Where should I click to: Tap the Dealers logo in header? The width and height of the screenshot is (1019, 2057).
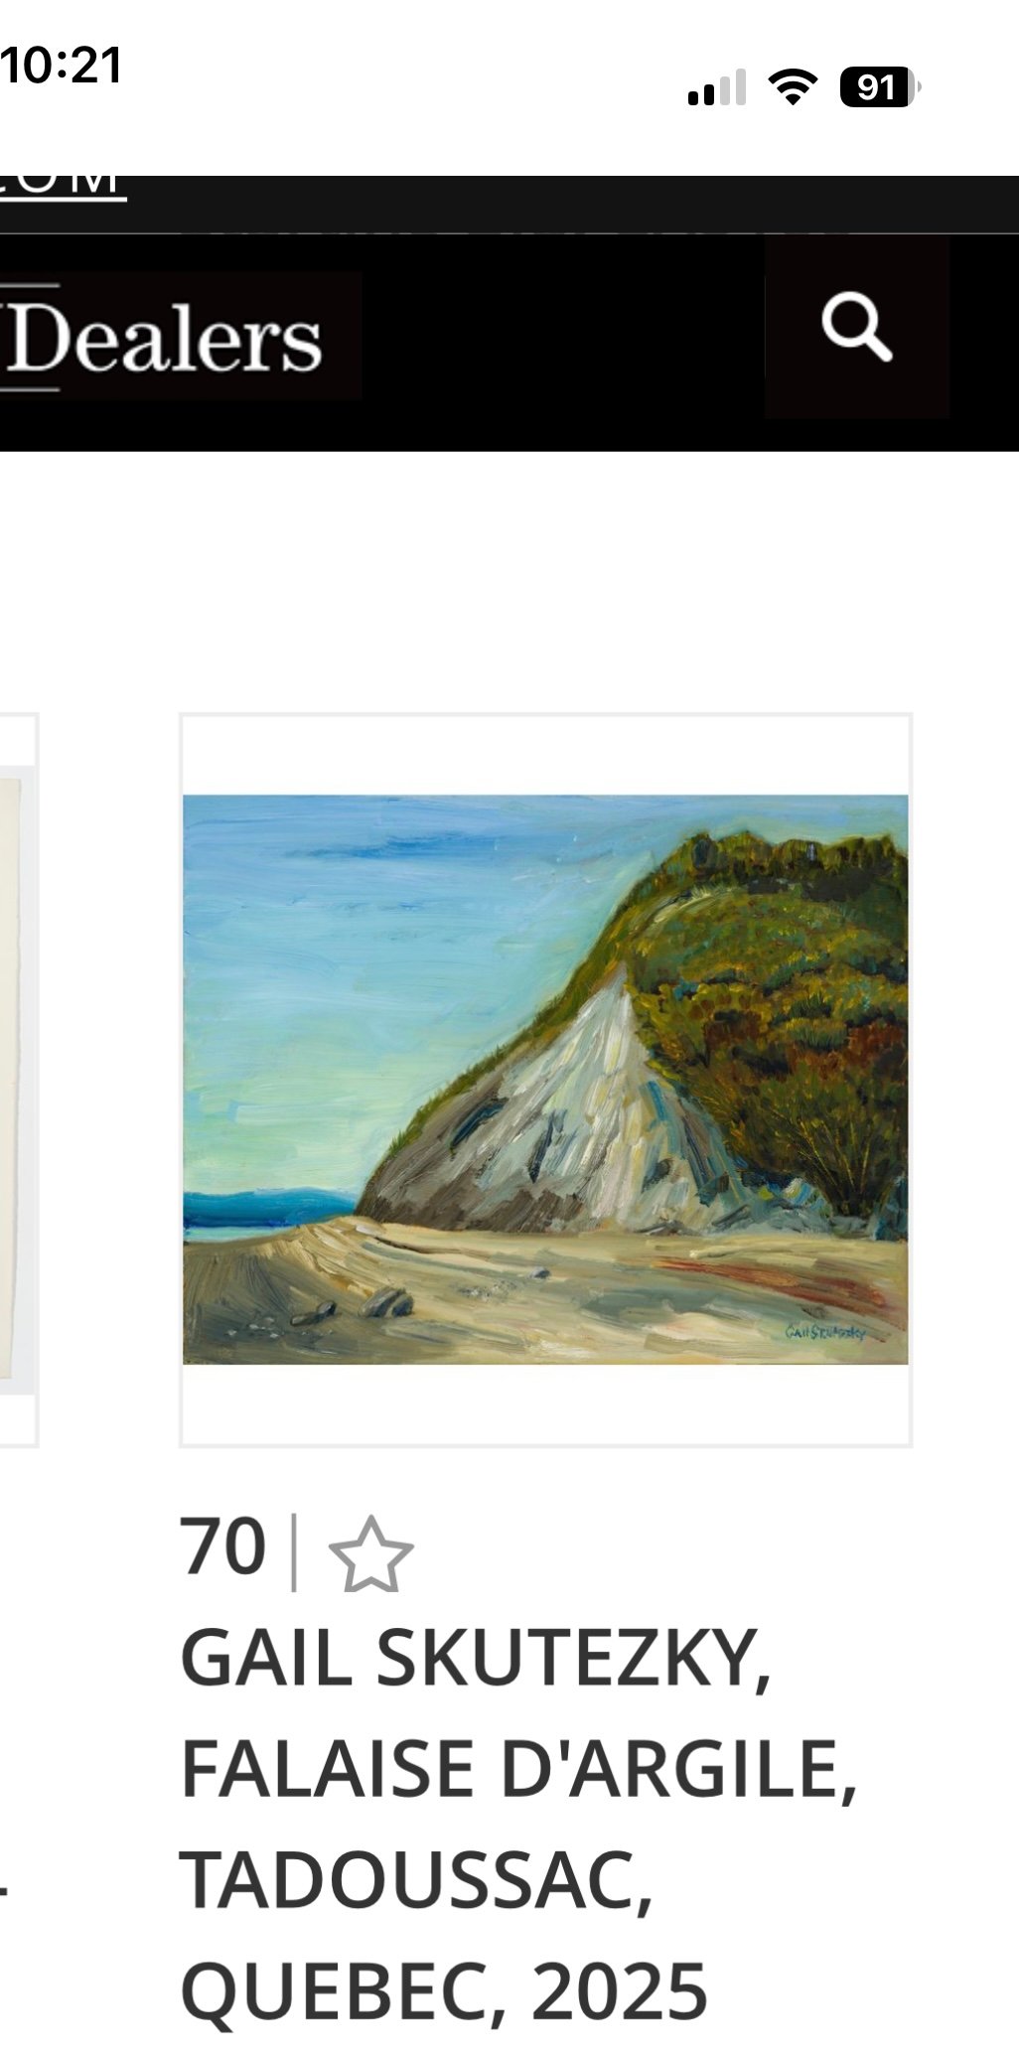[164, 338]
